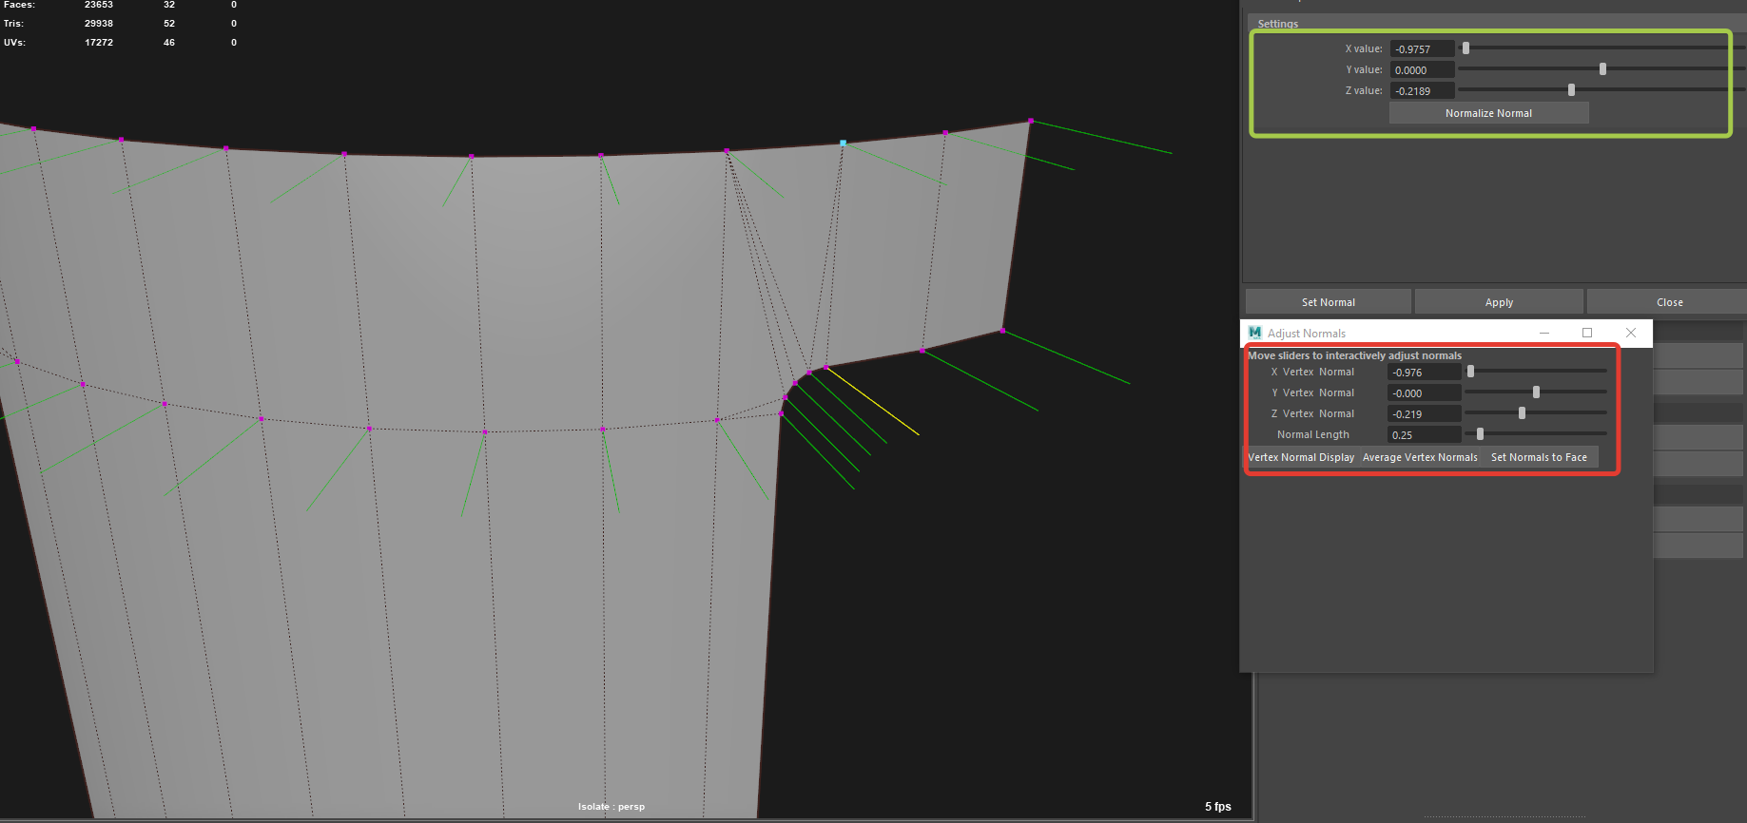This screenshot has height=823, width=1747.
Task: Click the Normal Length input field
Action: (x=1424, y=435)
